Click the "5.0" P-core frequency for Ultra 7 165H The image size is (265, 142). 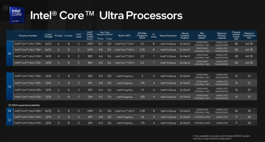(x=100, y=44)
